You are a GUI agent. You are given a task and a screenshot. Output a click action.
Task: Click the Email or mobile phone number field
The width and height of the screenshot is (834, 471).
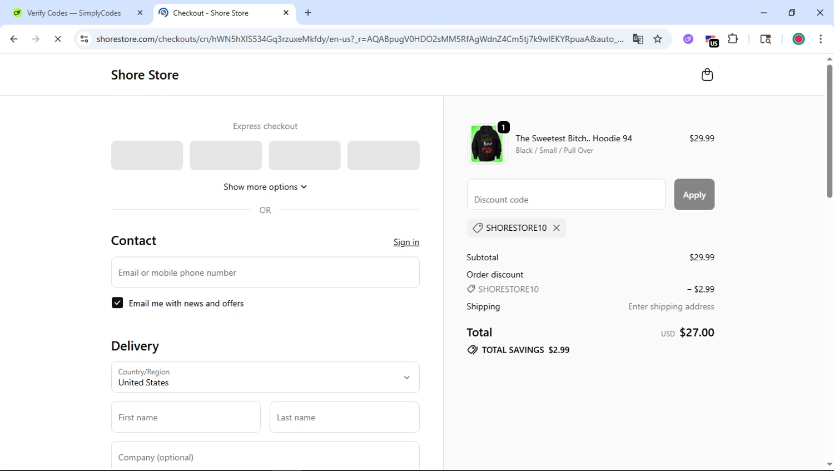pos(265,272)
